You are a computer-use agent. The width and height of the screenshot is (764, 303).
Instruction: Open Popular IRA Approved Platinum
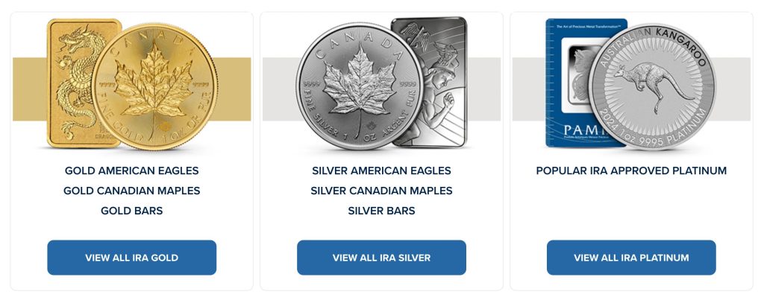point(631,171)
